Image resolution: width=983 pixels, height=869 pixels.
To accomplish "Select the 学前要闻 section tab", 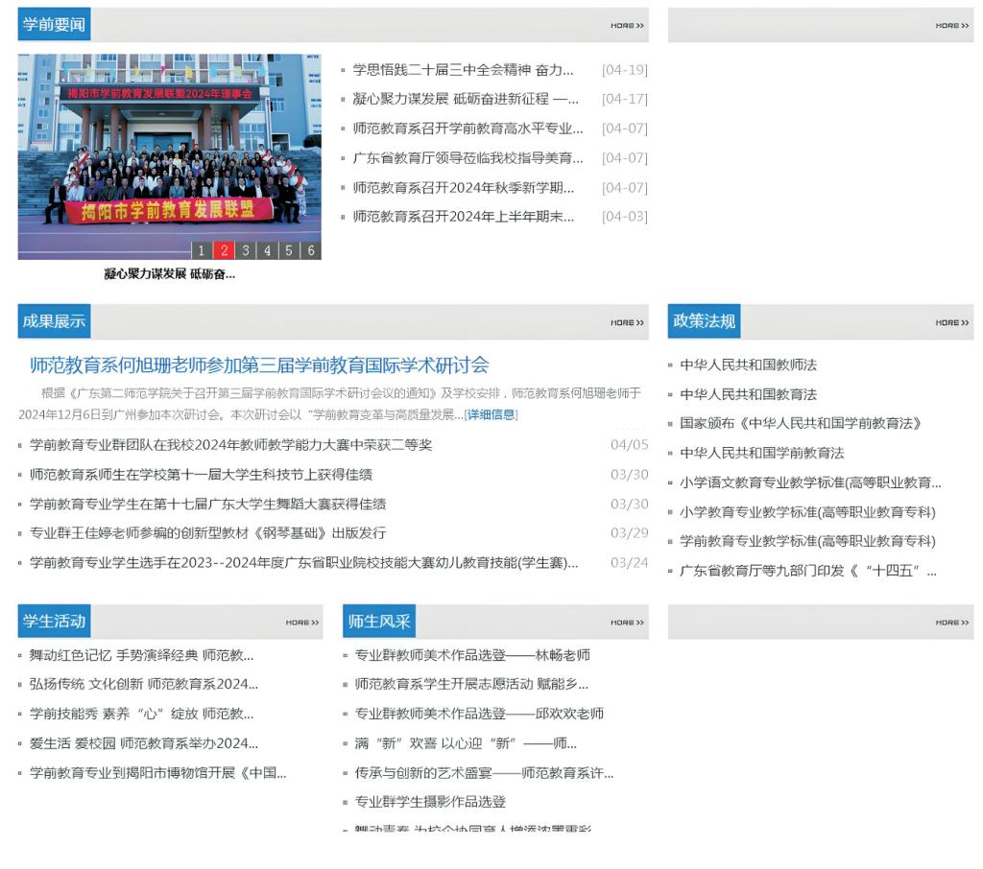I will click(x=54, y=25).
